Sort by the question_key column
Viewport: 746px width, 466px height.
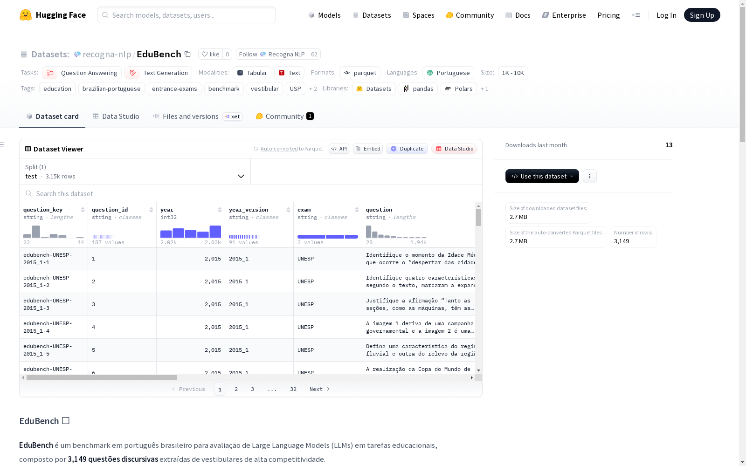click(83, 210)
